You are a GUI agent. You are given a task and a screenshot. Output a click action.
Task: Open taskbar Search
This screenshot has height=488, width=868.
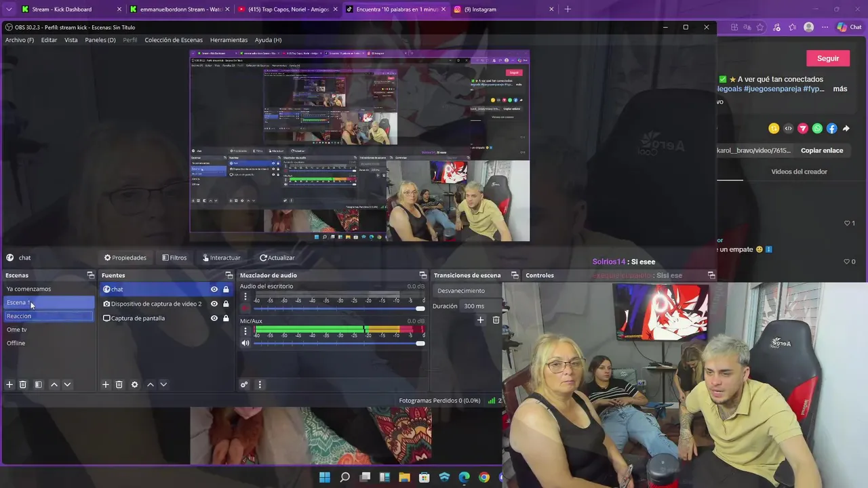coord(344,477)
